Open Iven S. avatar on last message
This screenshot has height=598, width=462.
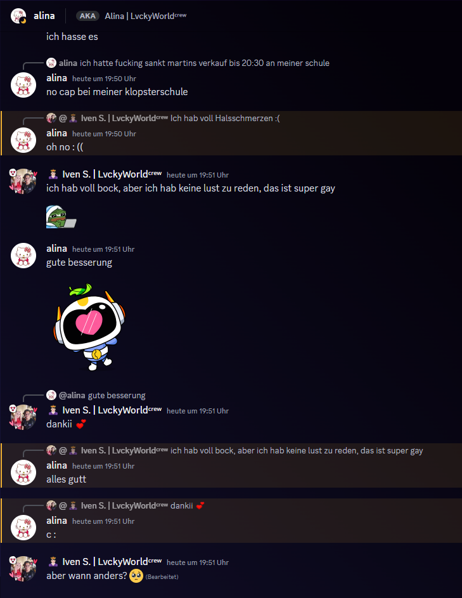click(23, 569)
